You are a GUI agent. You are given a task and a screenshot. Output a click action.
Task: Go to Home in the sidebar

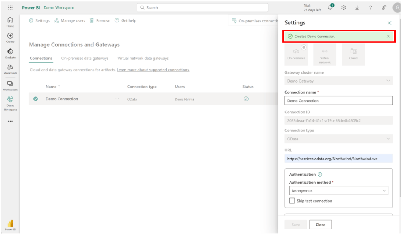[x=10, y=22]
